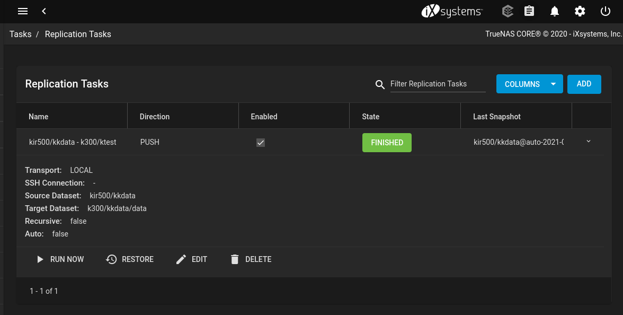Click the ADD button
The width and height of the screenshot is (623, 315).
tap(584, 84)
